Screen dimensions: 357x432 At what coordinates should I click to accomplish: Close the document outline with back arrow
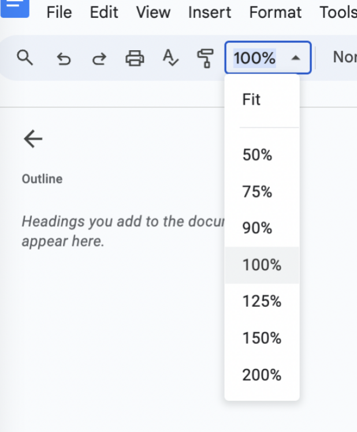(x=33, y=139)
